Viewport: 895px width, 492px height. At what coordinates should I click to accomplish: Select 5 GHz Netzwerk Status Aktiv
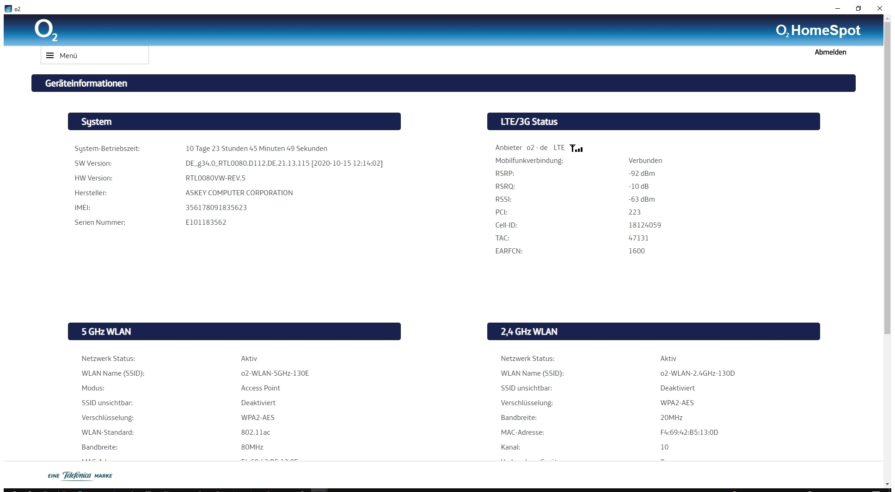[x=249, y=359]
